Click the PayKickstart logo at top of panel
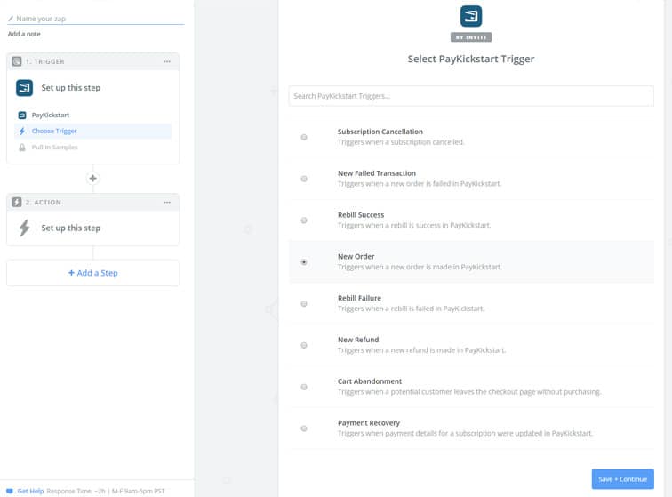The height and width of the screenshot is (497, 672). tap(471, 16)
